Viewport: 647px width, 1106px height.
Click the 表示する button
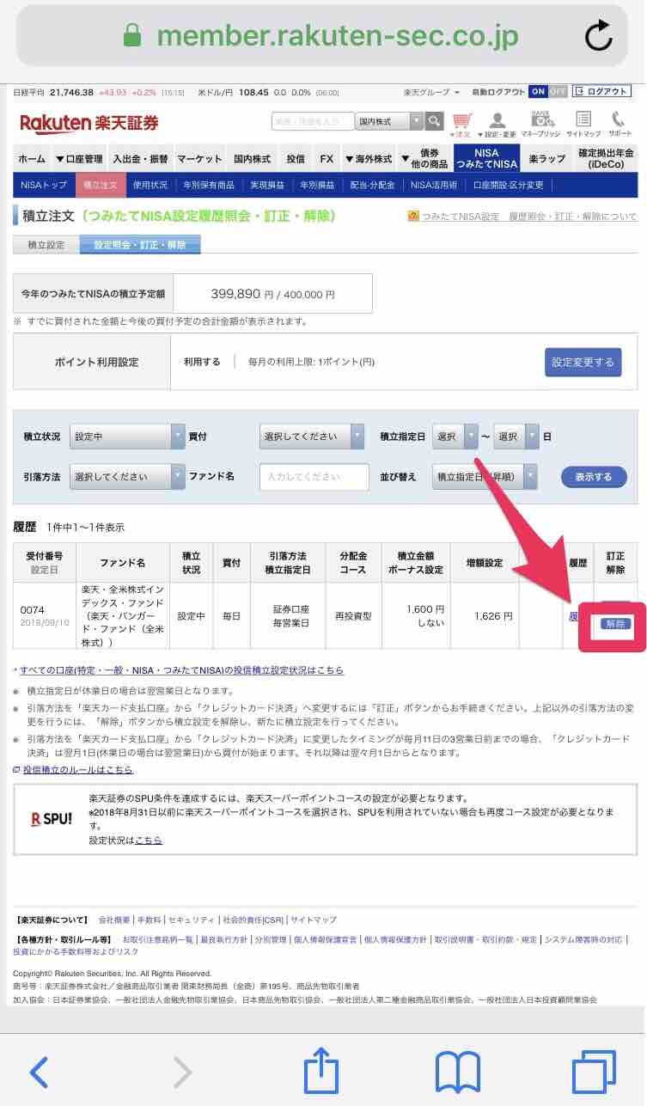[594, 477]
